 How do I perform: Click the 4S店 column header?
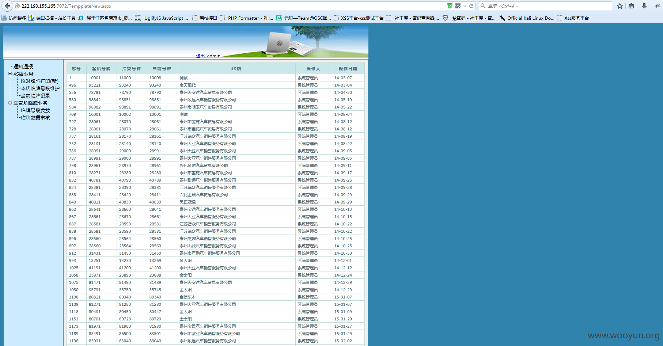click(236, 69)
